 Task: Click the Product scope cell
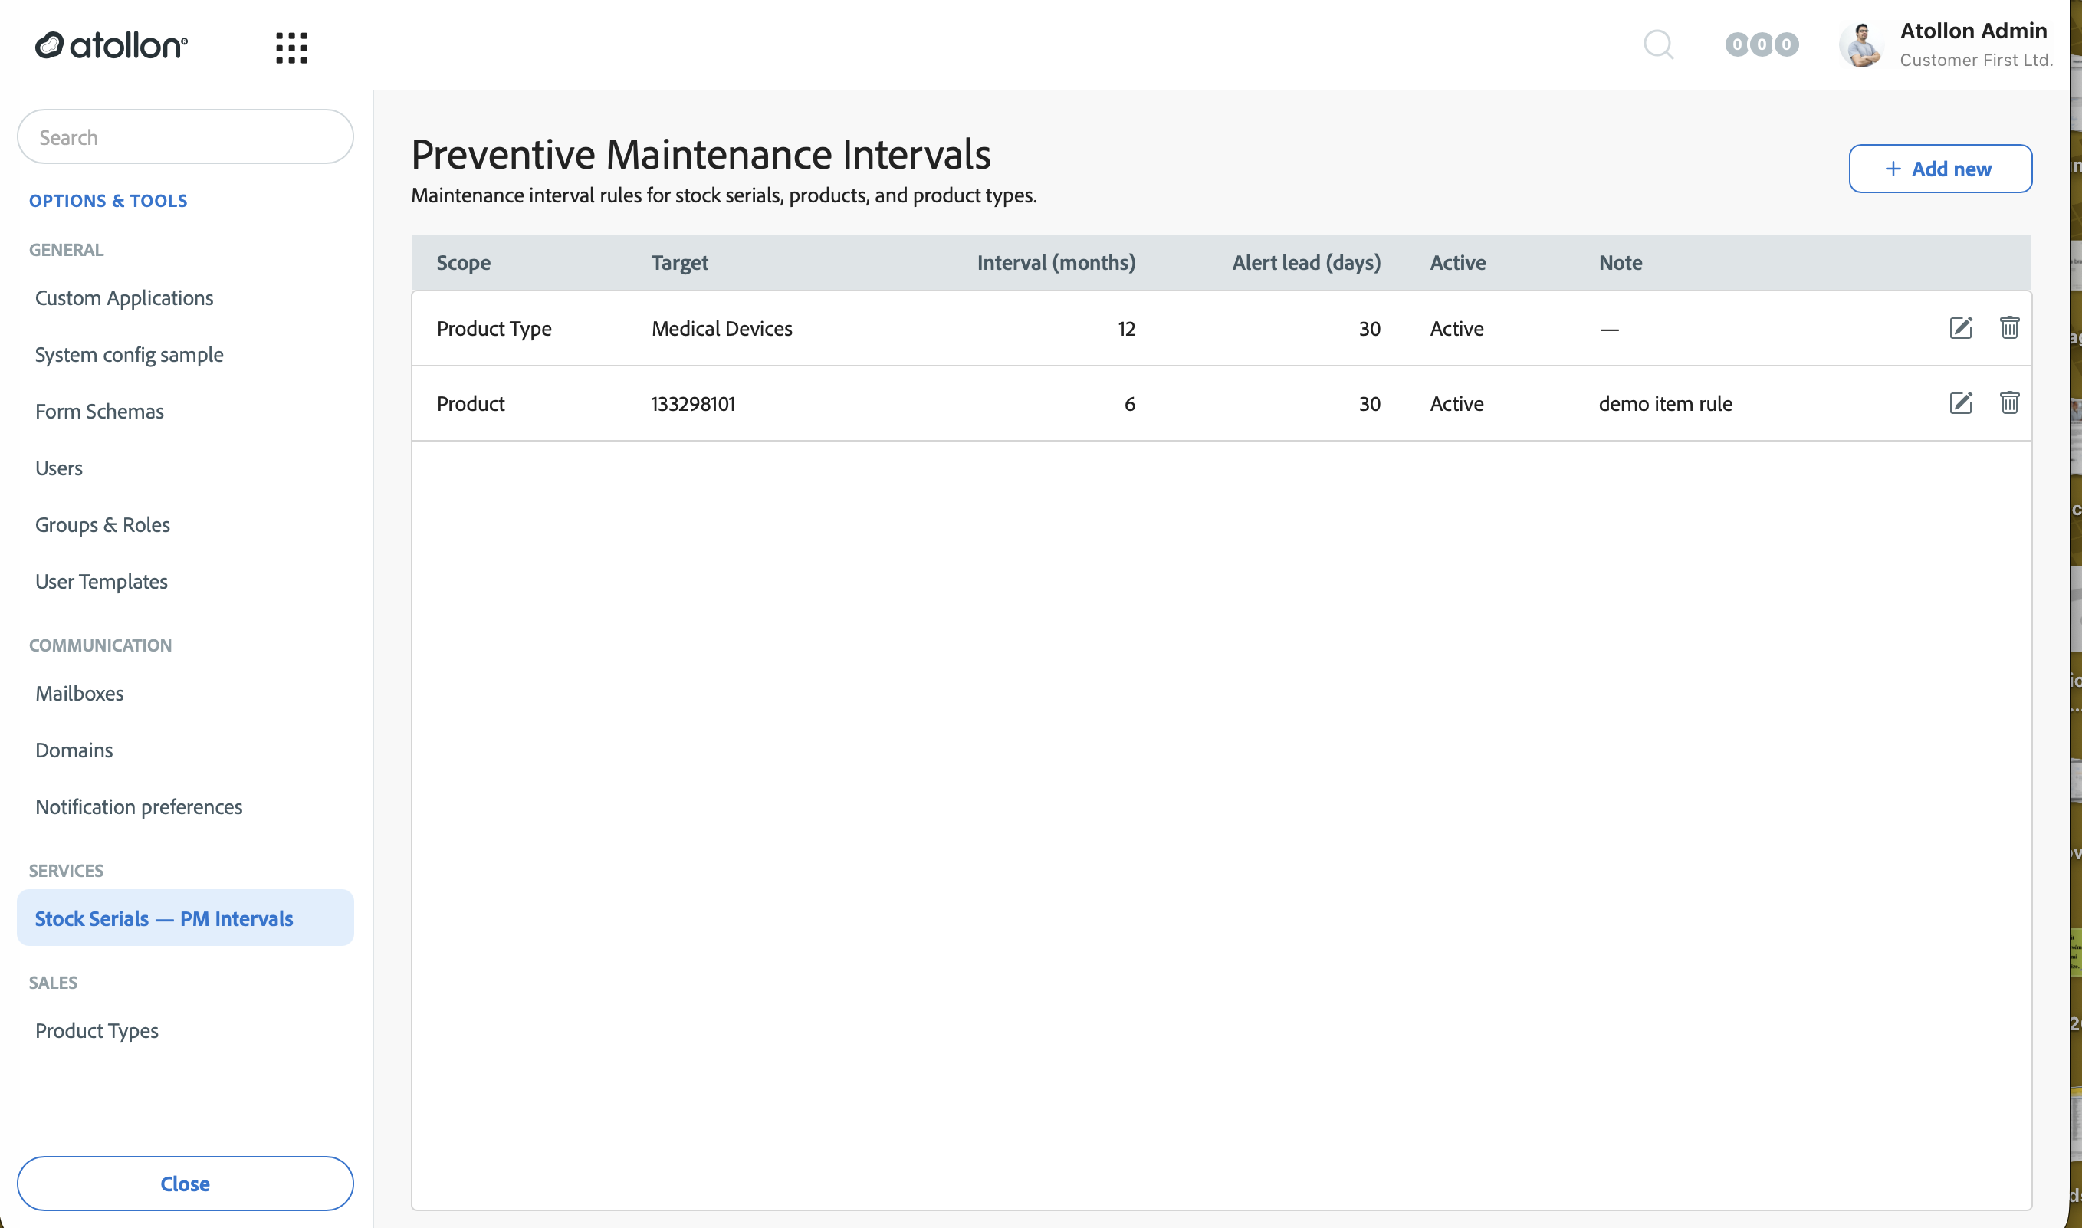pos(470,404)
